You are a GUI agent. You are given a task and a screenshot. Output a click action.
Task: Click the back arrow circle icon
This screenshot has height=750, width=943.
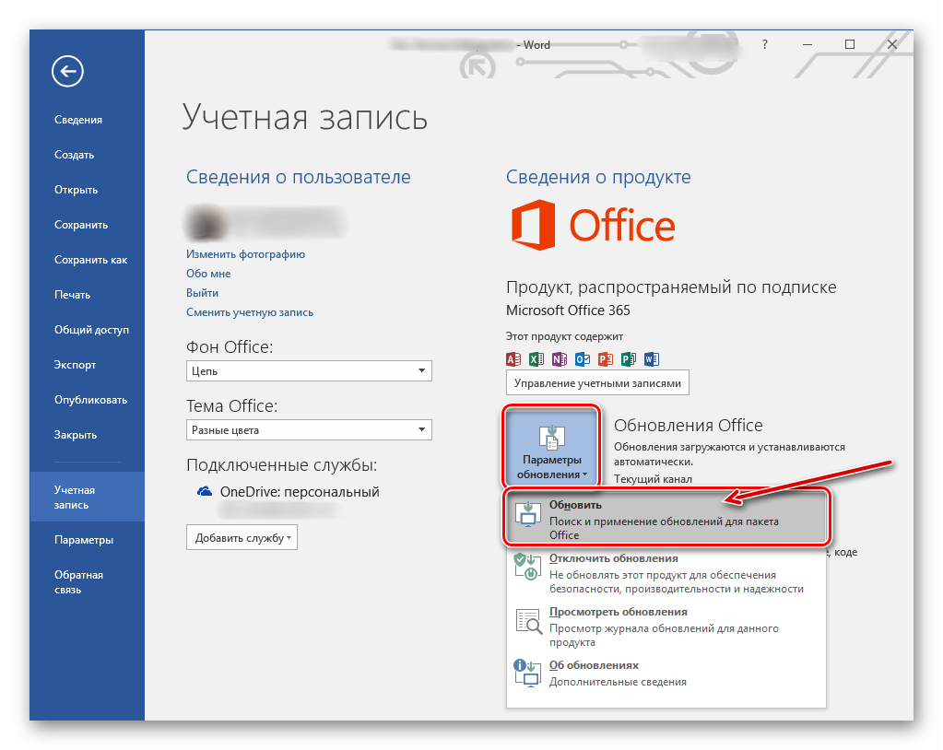click(x=68, y=71)
